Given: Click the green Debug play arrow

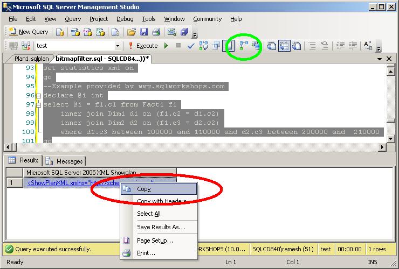Looking at the screenshot, I should (x=166, y=46).
